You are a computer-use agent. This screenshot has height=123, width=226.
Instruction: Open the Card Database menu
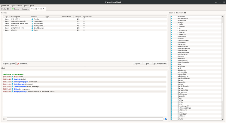point(16,5)
